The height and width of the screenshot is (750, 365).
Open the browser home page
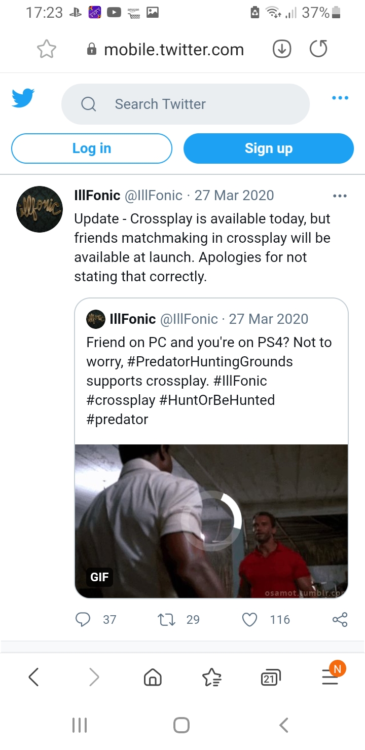pos(153,678)
